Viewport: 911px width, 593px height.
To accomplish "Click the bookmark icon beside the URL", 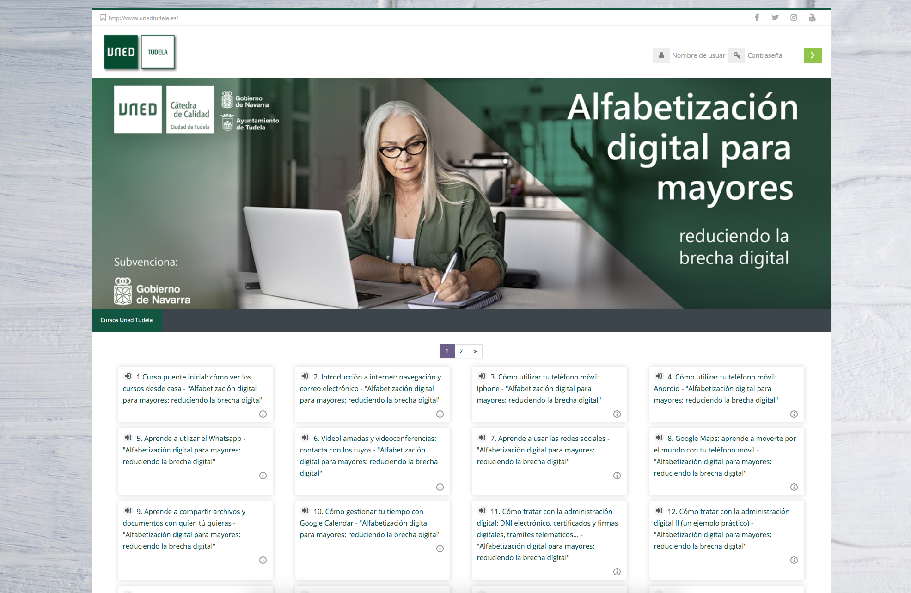I will 103,18.
